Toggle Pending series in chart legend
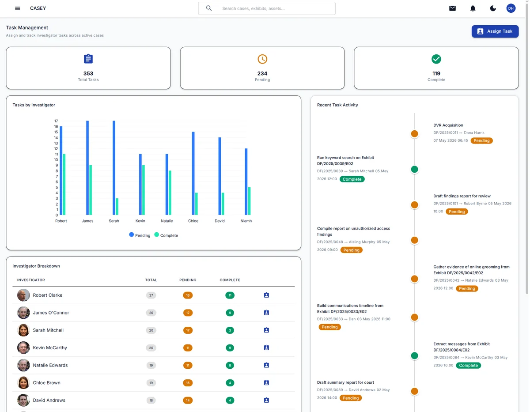Image resolution: width=530 pixels, height=412 pixels. (140, 235)
